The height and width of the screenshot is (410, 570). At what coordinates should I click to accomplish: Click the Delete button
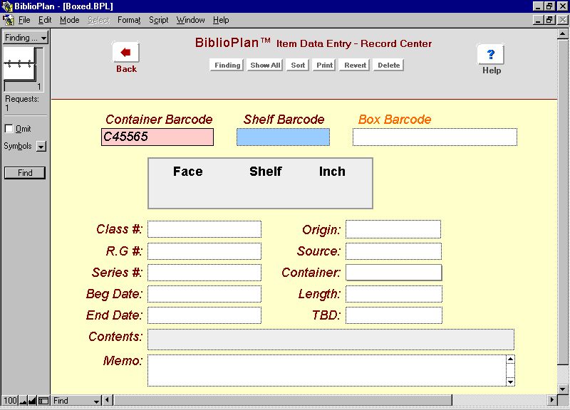(388, 65)
